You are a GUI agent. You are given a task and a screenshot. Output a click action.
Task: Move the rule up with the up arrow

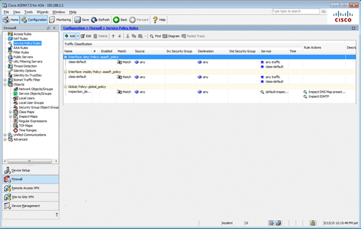(113, 36)
